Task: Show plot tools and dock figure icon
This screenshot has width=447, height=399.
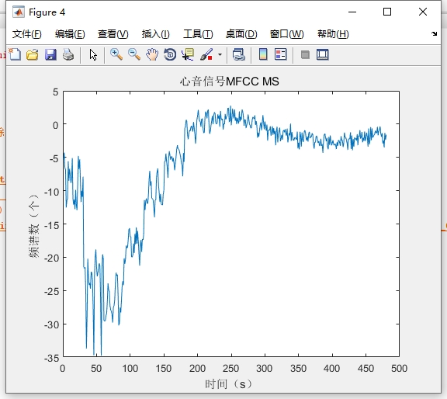Action: [x=322, y=54]
